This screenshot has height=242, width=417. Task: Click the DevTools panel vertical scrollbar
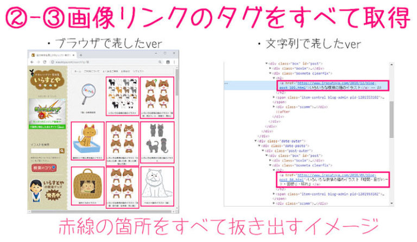pos(391,134)
